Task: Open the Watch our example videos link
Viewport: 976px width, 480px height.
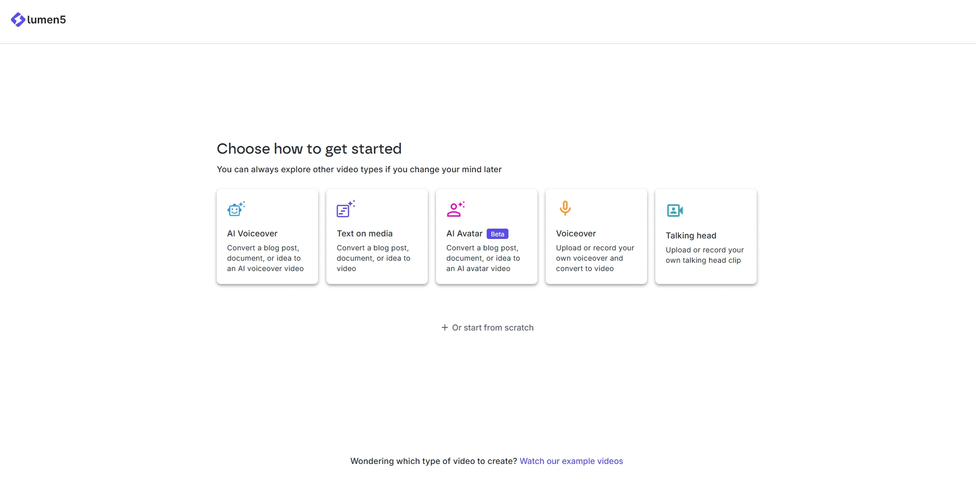Action: coord(571,461)
